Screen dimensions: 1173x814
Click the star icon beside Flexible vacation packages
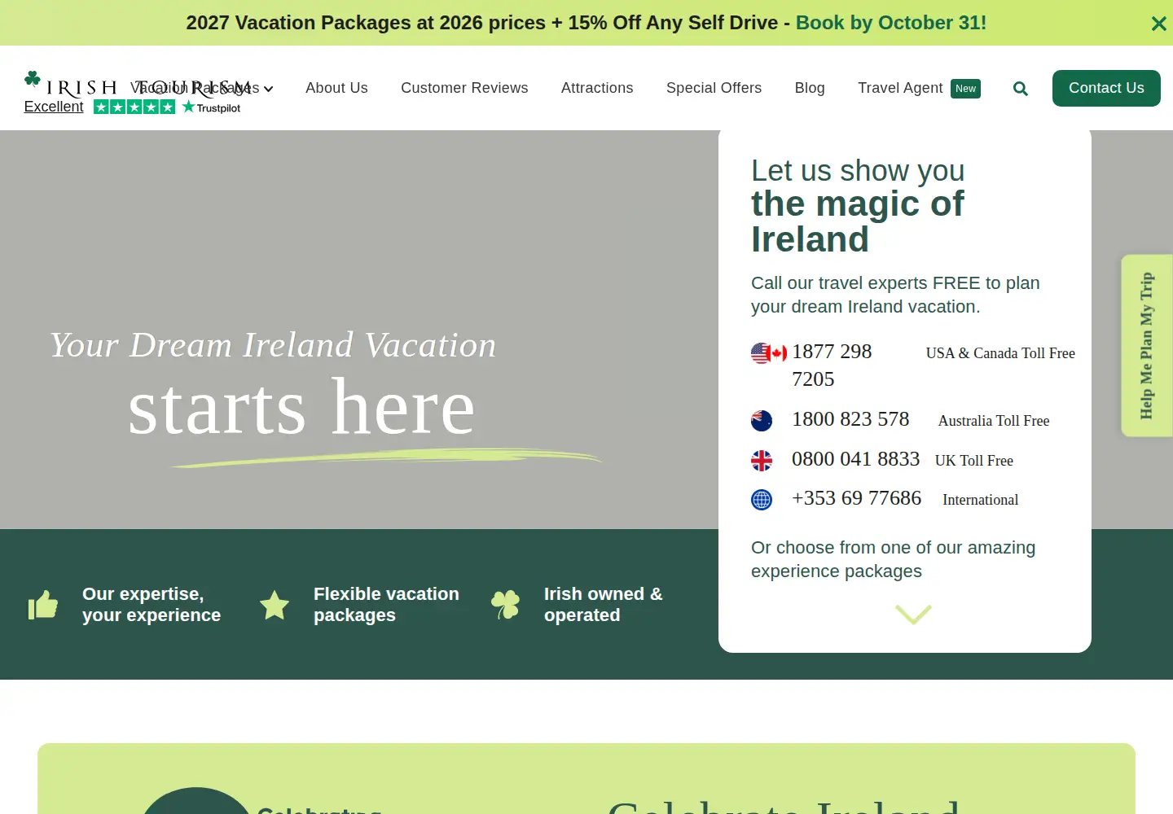275,605
